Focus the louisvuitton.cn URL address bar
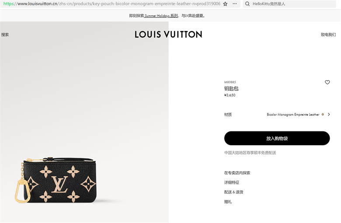 click(112, 3)
